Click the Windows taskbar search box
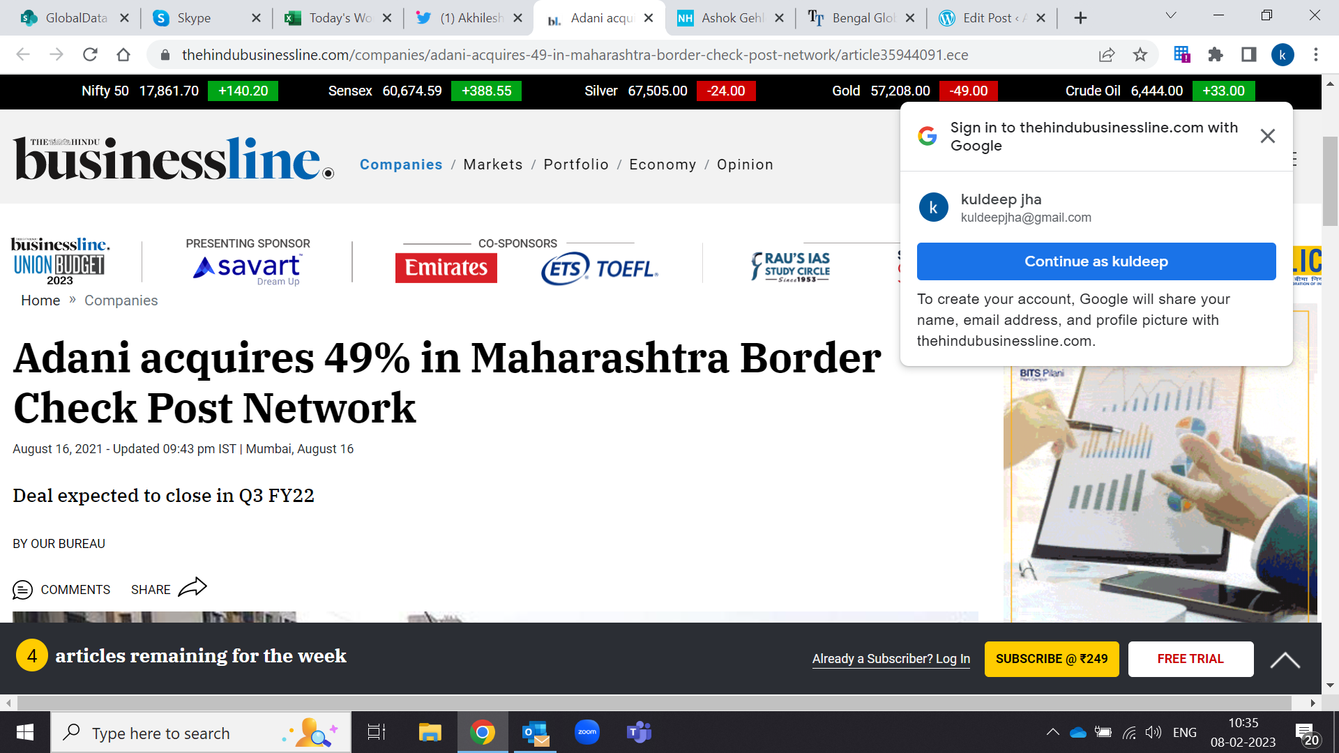The image size is (1339, 753). 201,733
